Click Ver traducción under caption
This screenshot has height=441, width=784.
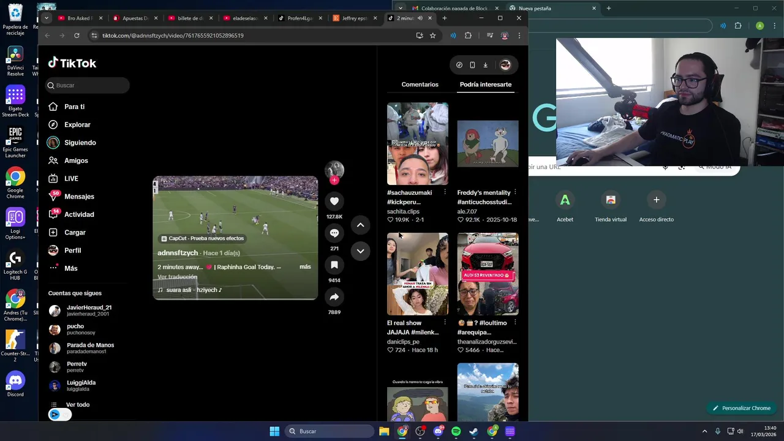click(x=178, y=277)
